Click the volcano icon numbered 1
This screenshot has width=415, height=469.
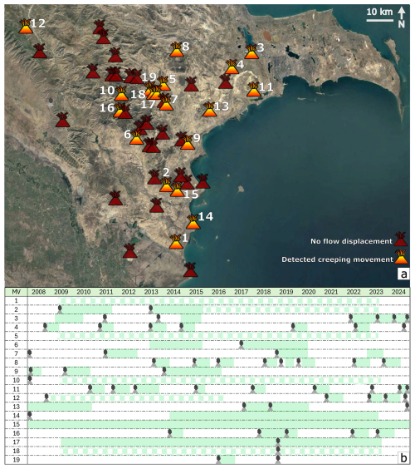point(176,242)
